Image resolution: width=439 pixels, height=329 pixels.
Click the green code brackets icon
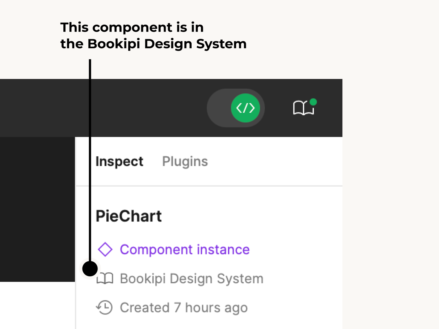(245, 108)
